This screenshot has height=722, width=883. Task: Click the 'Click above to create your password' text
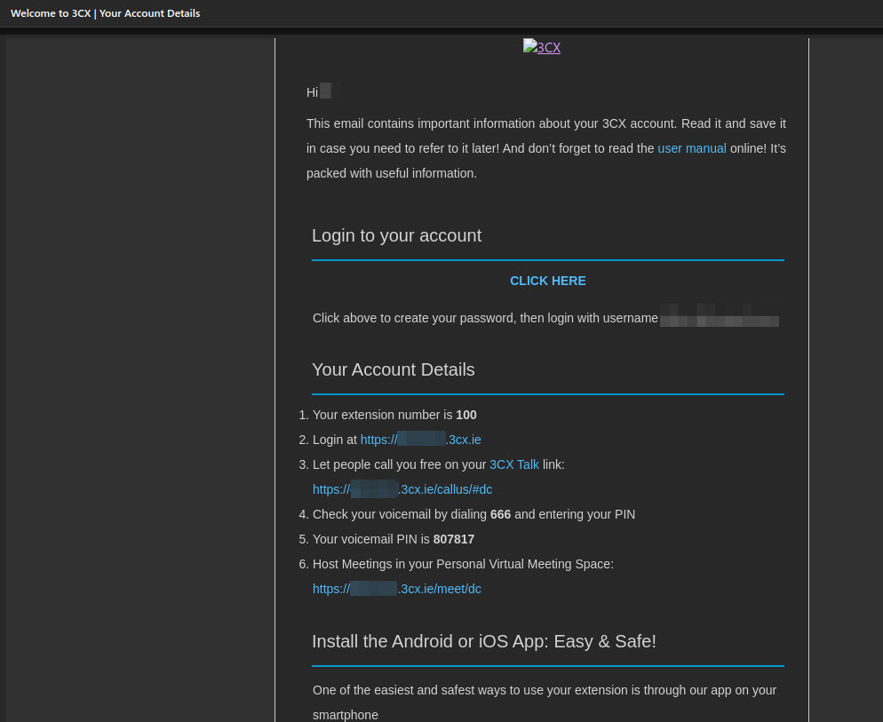tap(485, 318)
